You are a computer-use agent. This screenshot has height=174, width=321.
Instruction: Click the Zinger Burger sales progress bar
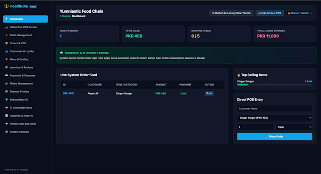click(x=275, y=85)
